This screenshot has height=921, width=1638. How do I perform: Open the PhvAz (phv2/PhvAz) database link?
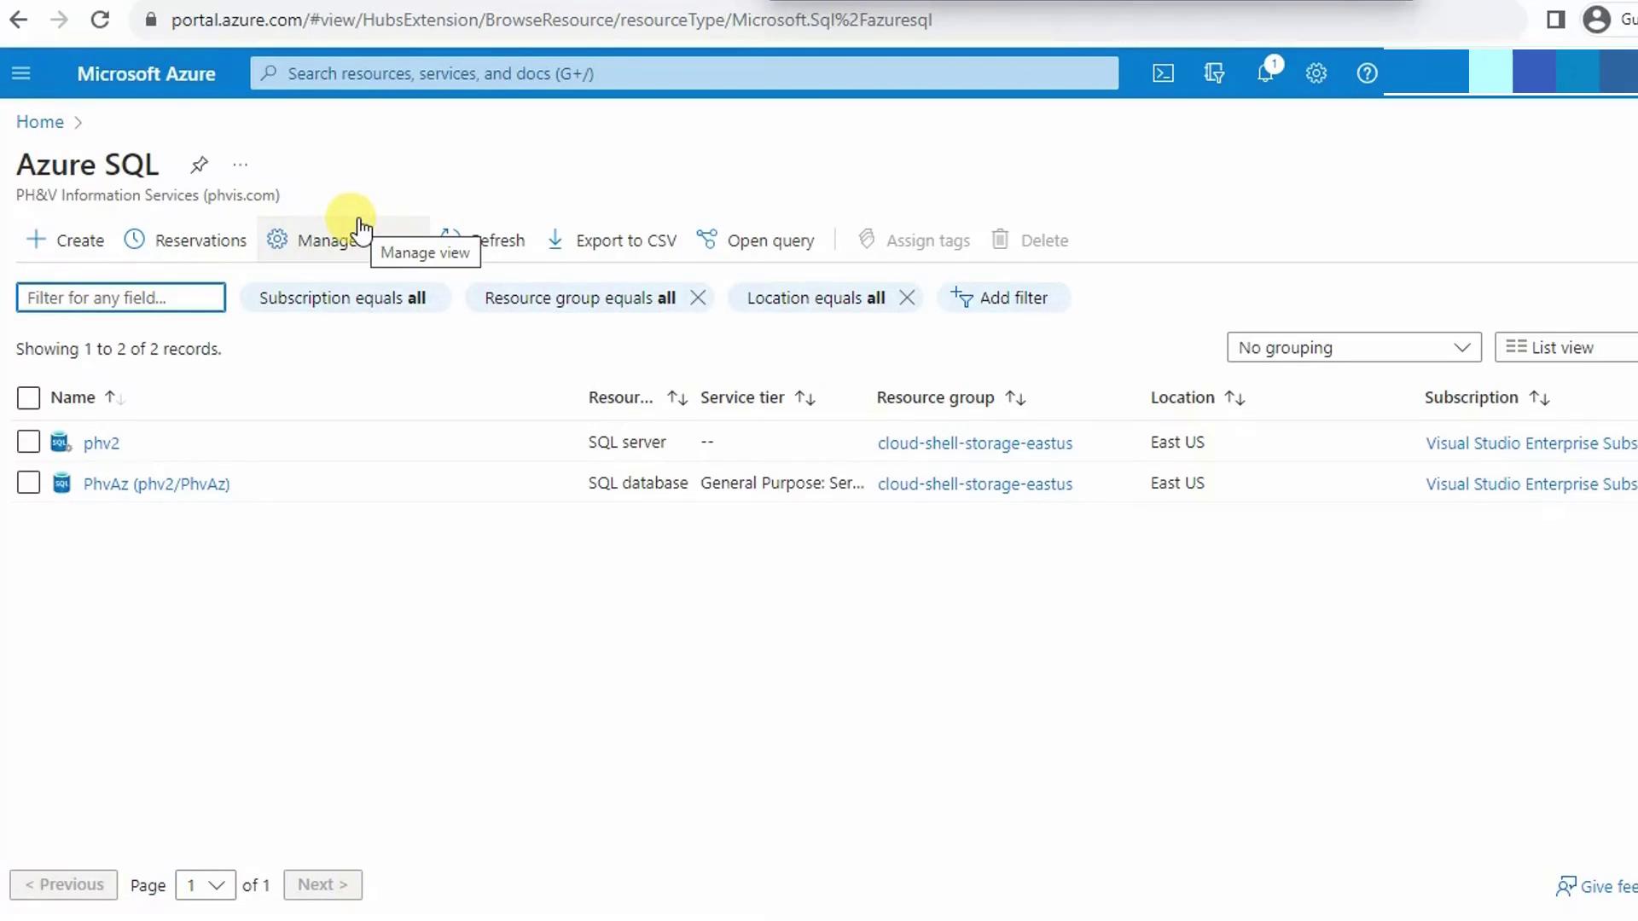156,484
